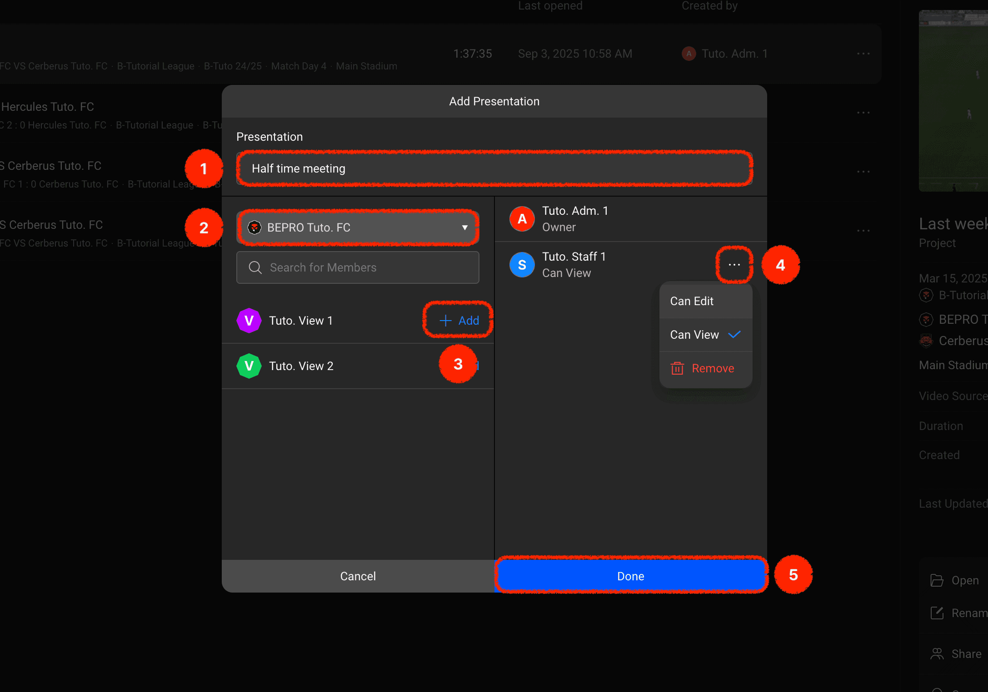This screenshot has width=988, height=692.
Task: Open the row options dots for the first project
Action: click(863, 54)
